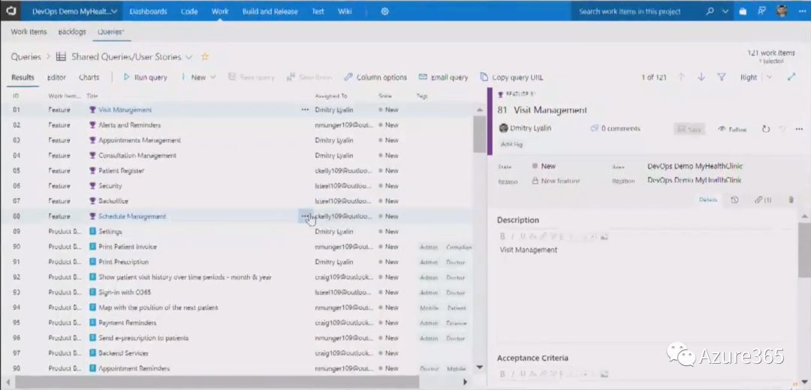Enter full screen mode with the expand arrows

coord(791,77)
